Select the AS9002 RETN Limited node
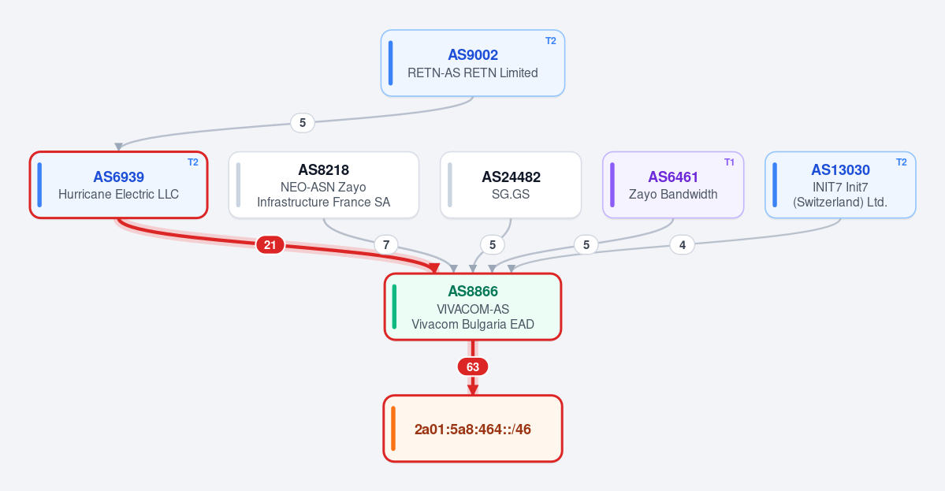 [x=473, y=63]
